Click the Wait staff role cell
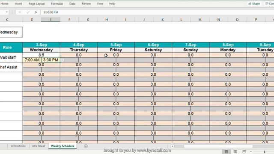274x154 pixels. [x=11, y=57]
